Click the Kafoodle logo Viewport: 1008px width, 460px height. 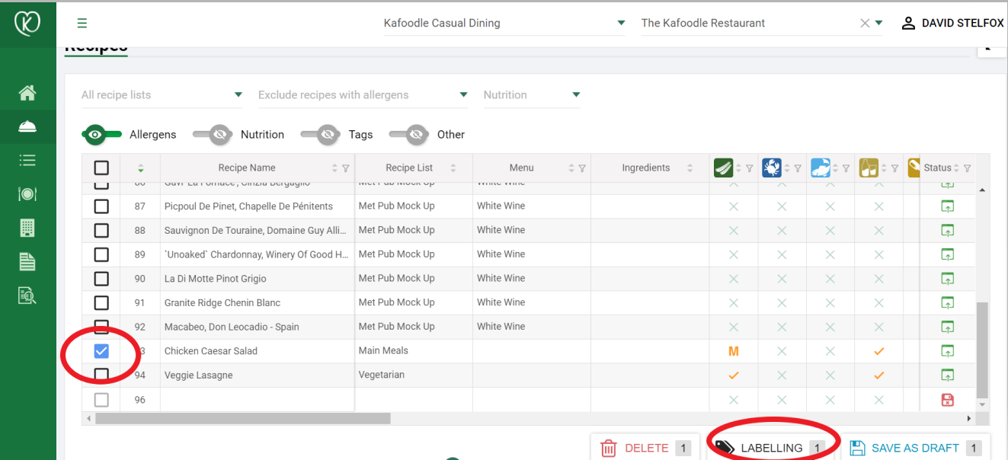tap(27, 24)
